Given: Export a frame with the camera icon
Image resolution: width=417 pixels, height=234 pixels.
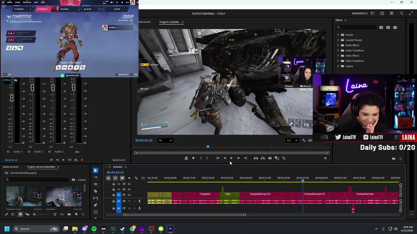Looking at the screenshot, I should click(270, 158).
